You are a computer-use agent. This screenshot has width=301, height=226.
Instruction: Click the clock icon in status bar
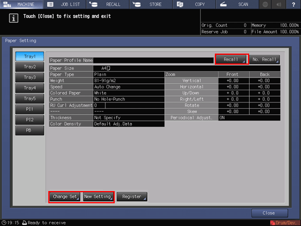(4, 223)
